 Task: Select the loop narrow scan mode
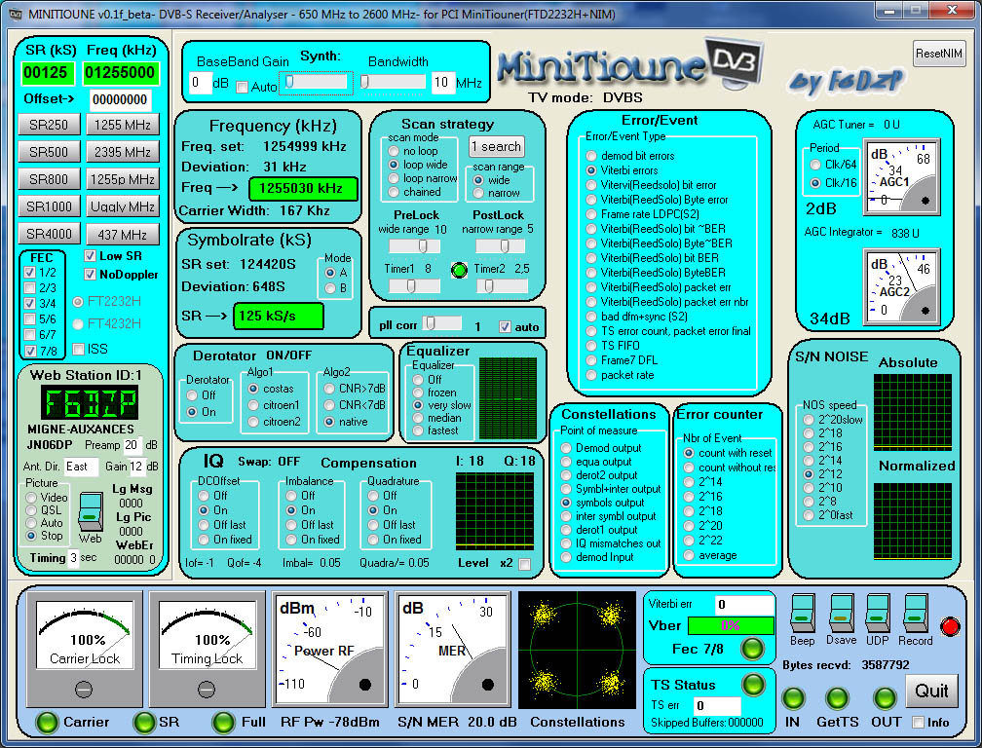coord(394,178)
